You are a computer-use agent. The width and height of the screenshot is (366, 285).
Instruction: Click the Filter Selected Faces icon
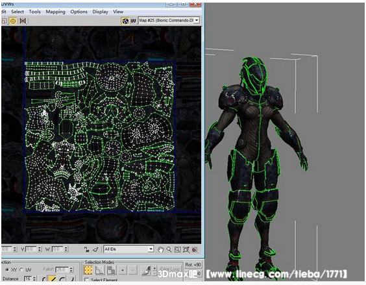[95, 249]
